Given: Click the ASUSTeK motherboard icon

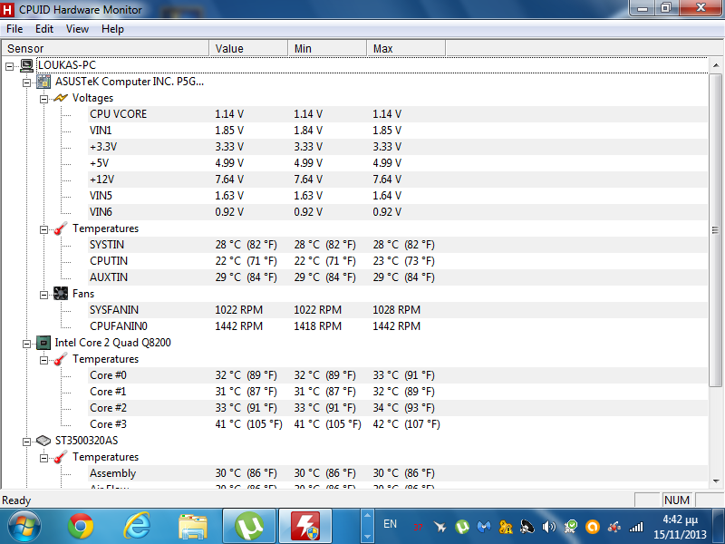Looking at the screenshot, I should point(43,82).
